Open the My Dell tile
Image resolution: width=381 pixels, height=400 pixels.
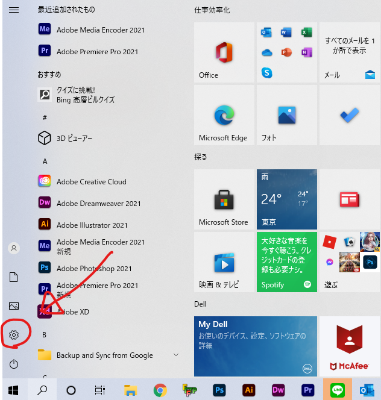pos(256,346)
